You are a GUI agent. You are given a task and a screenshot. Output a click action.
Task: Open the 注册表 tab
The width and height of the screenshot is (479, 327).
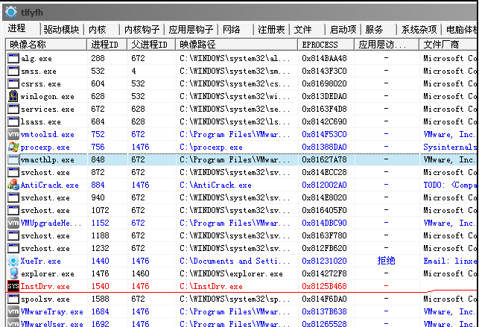click(x=271, y=30)
